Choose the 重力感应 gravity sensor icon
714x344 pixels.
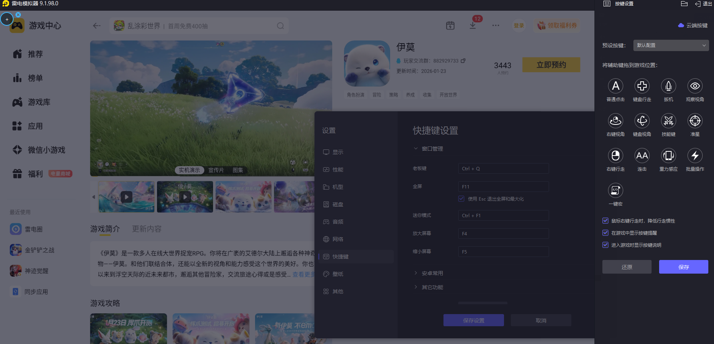click(669, 156)
